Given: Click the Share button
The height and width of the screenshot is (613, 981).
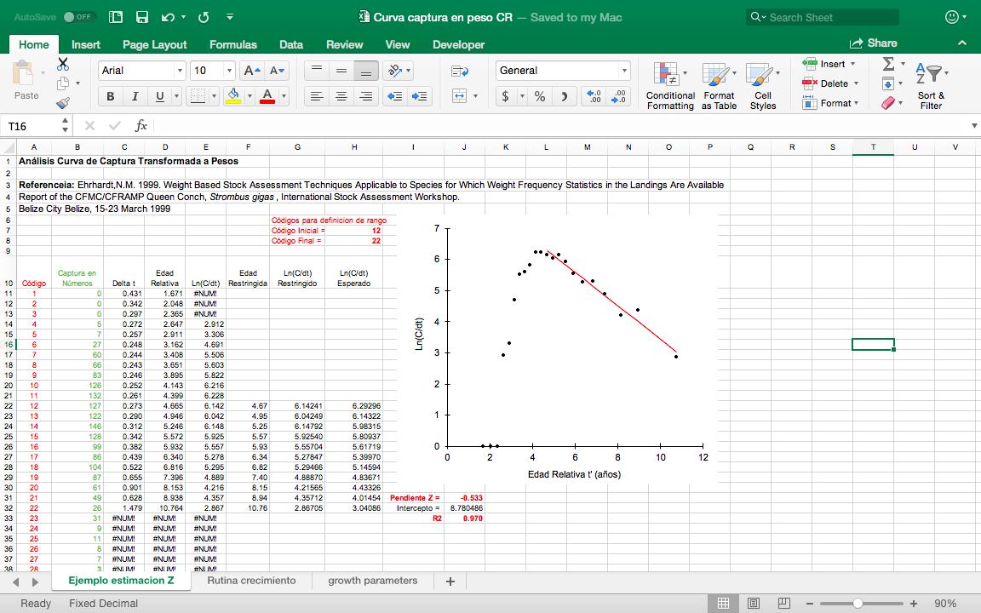Looking at the screenshot, I should click(x=874, y=43).
